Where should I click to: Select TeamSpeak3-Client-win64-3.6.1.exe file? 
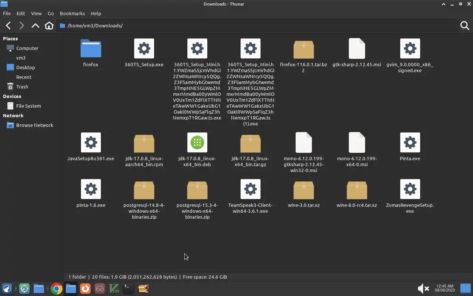[x=250, y=189]
